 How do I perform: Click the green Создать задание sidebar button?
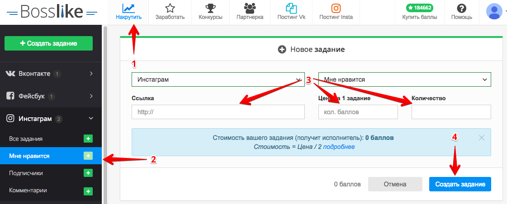click(x=48, y=43)
